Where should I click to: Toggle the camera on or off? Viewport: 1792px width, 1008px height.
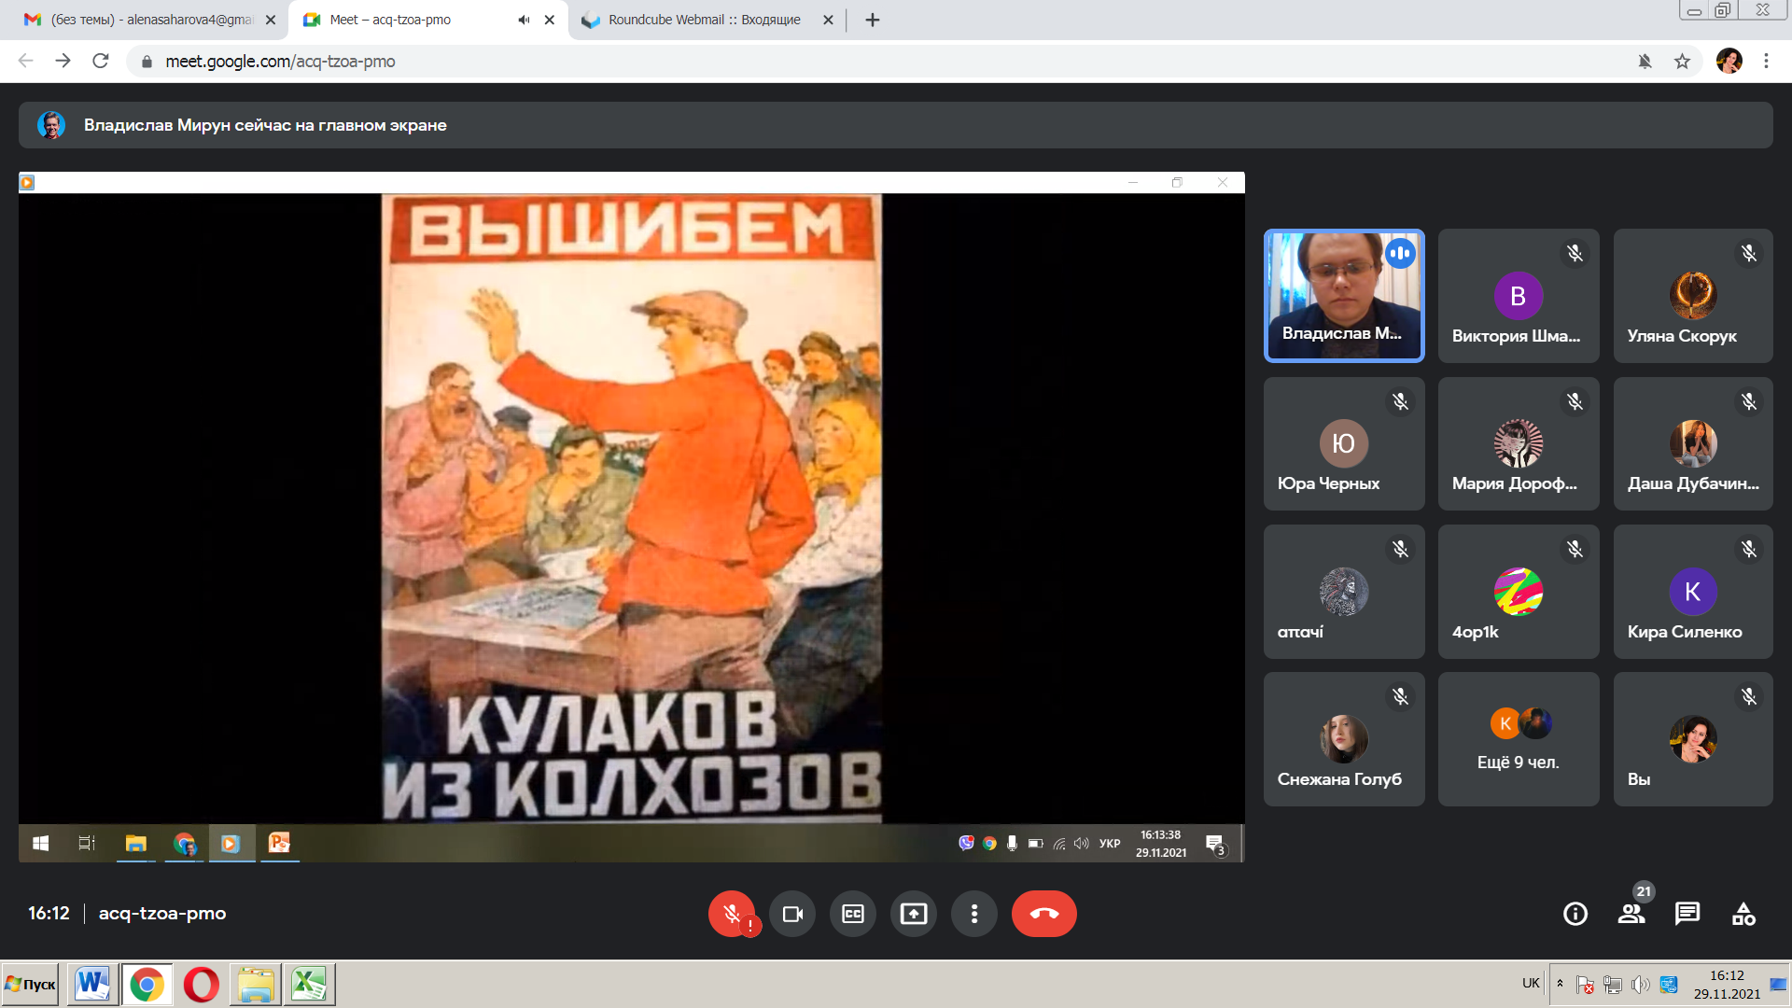pos(792,914)
